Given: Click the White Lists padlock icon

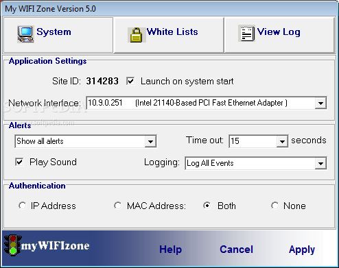Looking at the screenshot, I should pyautogui.click(x=137, y=35).
